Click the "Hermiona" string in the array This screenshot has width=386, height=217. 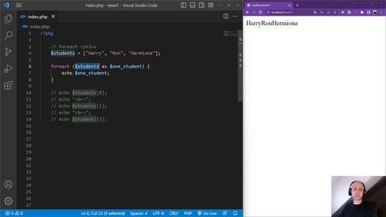tap(142, 53)
